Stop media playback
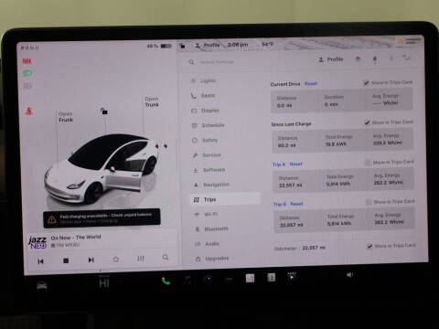The width and height of the screenshot is (439, 329). (x=66, y=260)
